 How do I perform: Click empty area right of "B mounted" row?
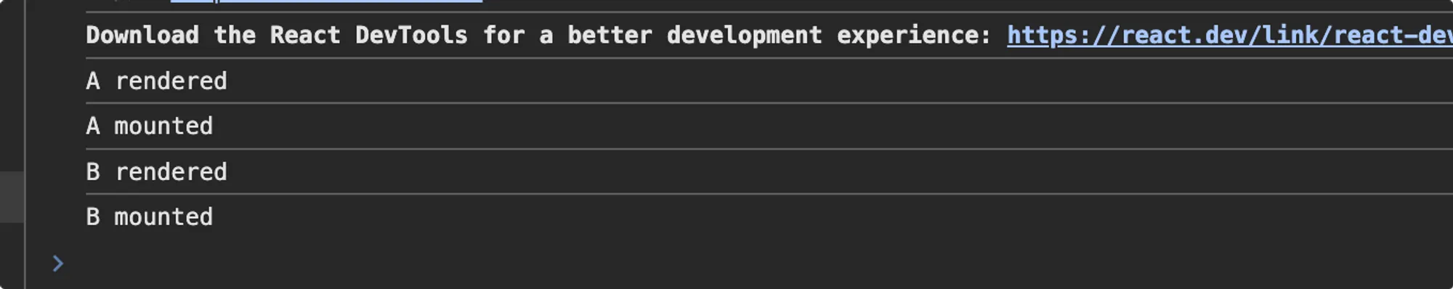[x=835, y=216]
